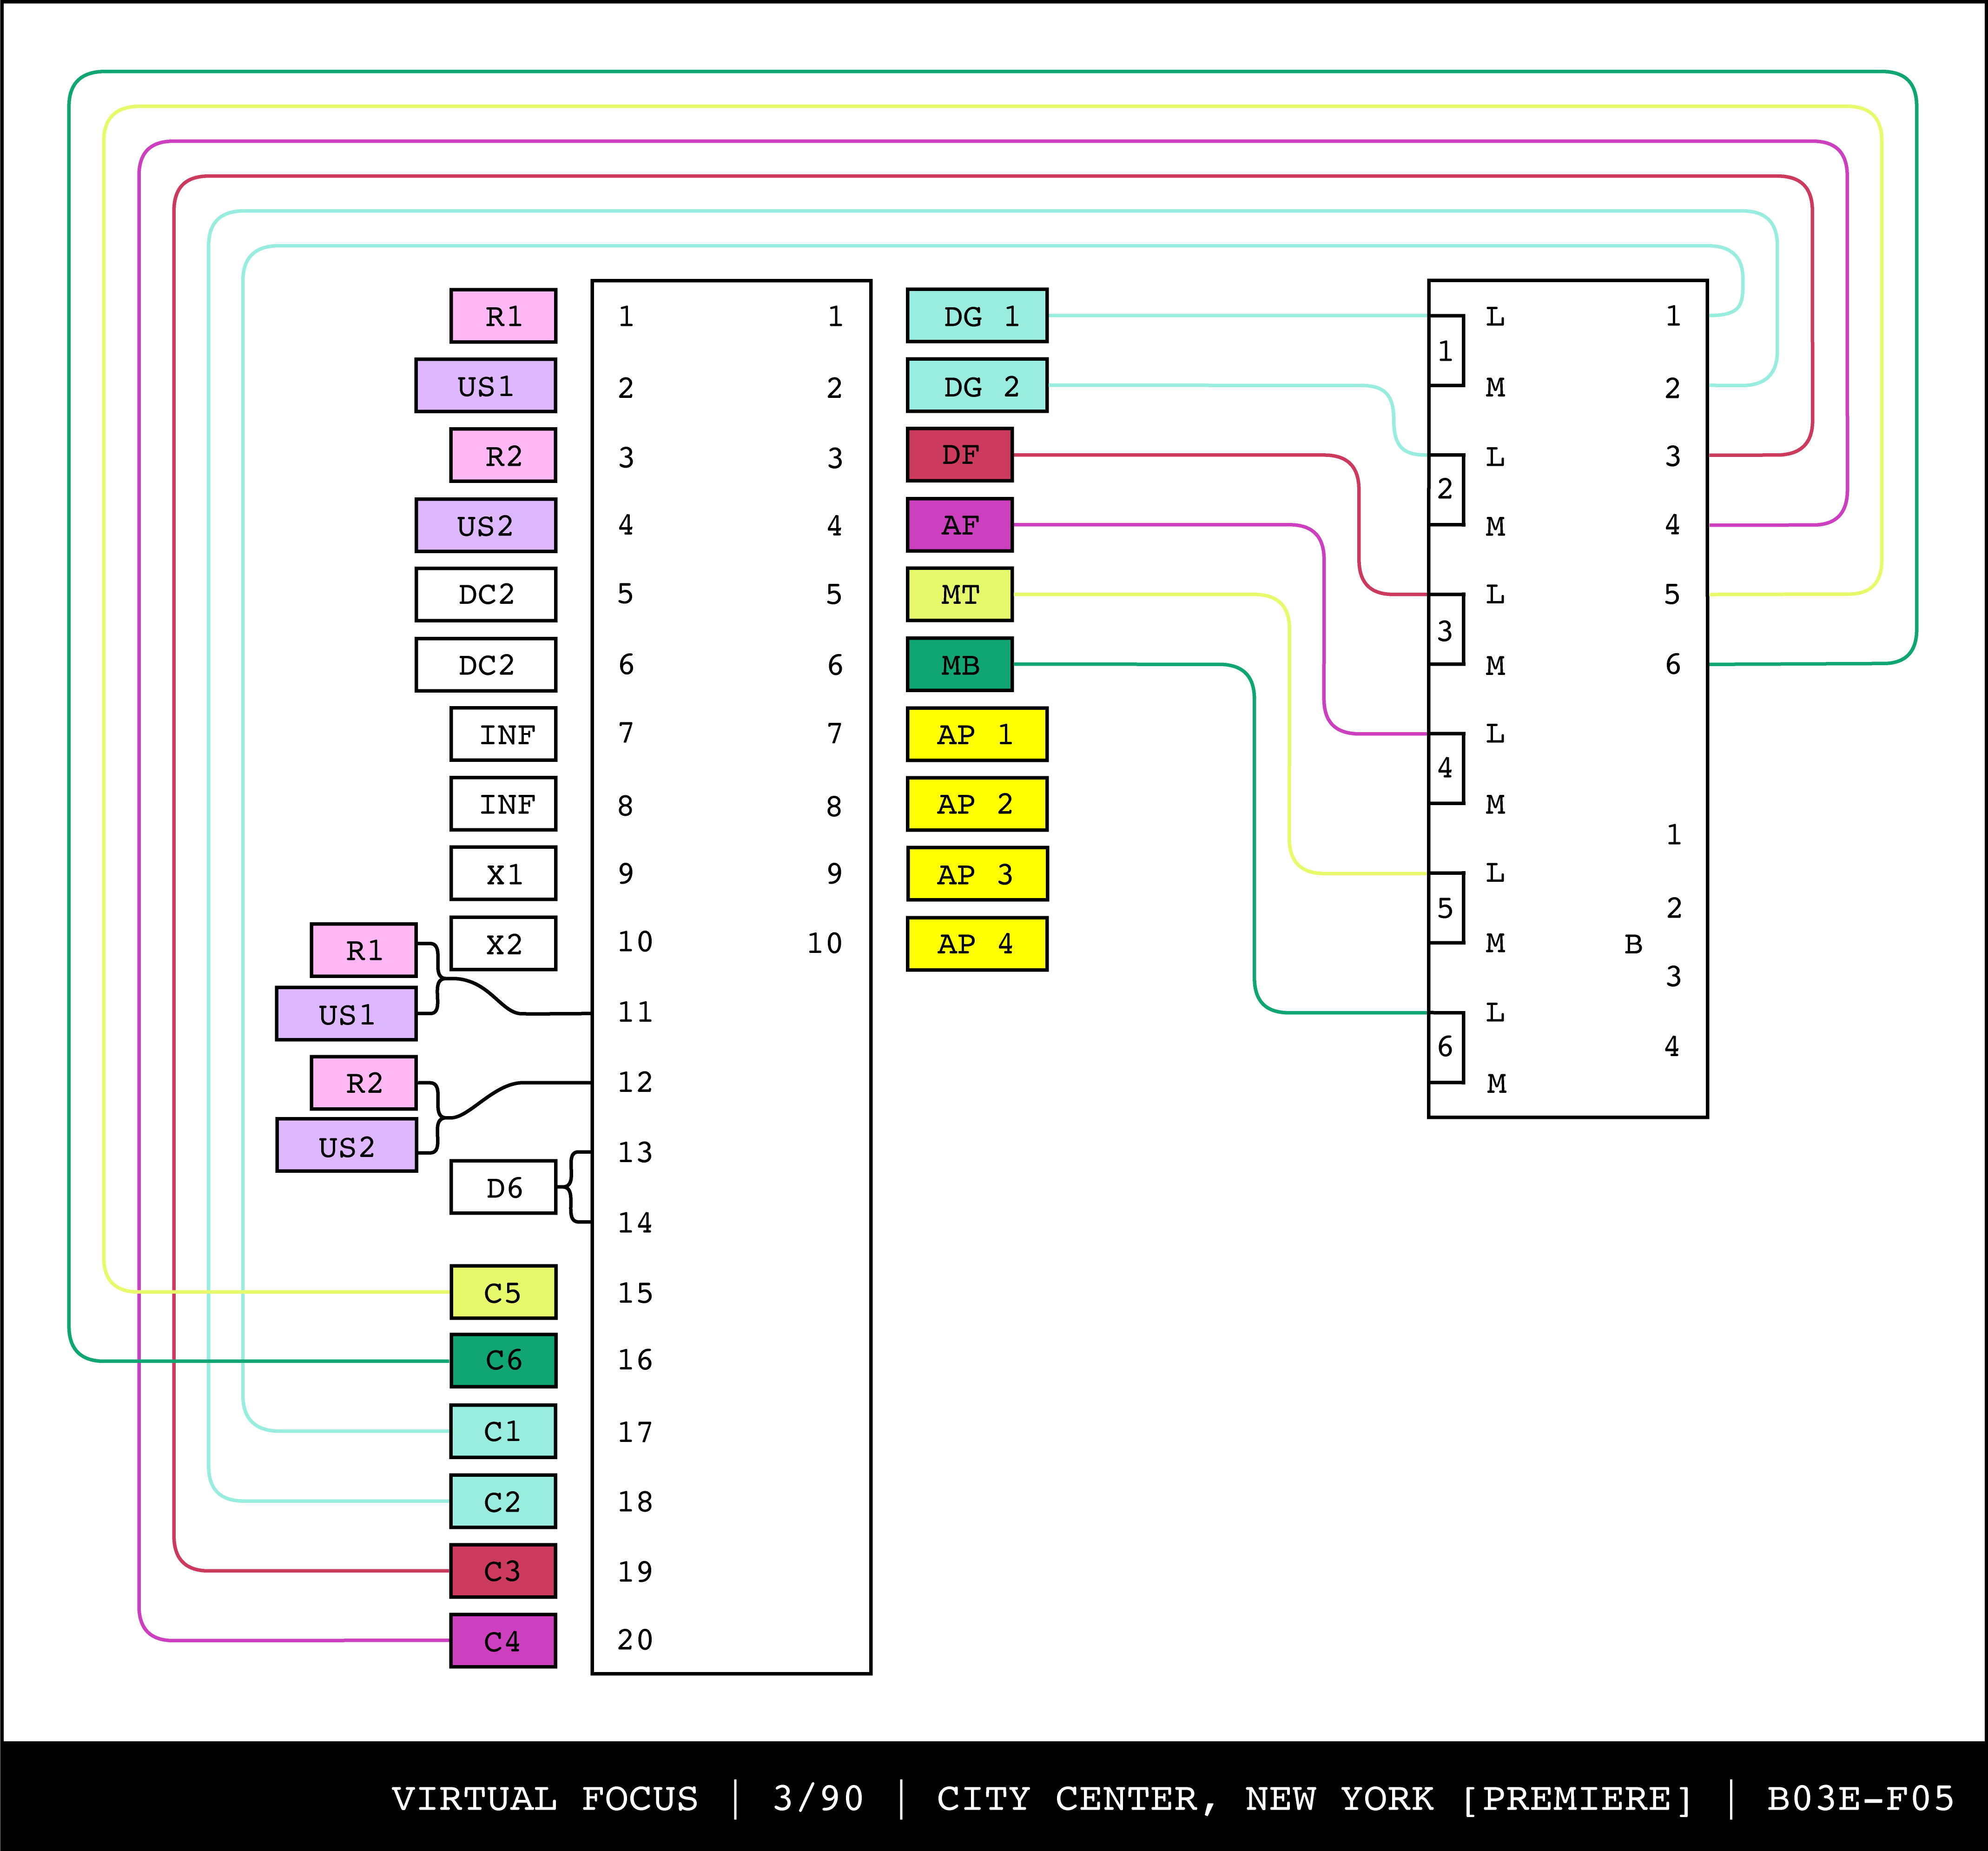Select the green C6 box
Screen dimensions: 1988x1851
click(503, 1361)
